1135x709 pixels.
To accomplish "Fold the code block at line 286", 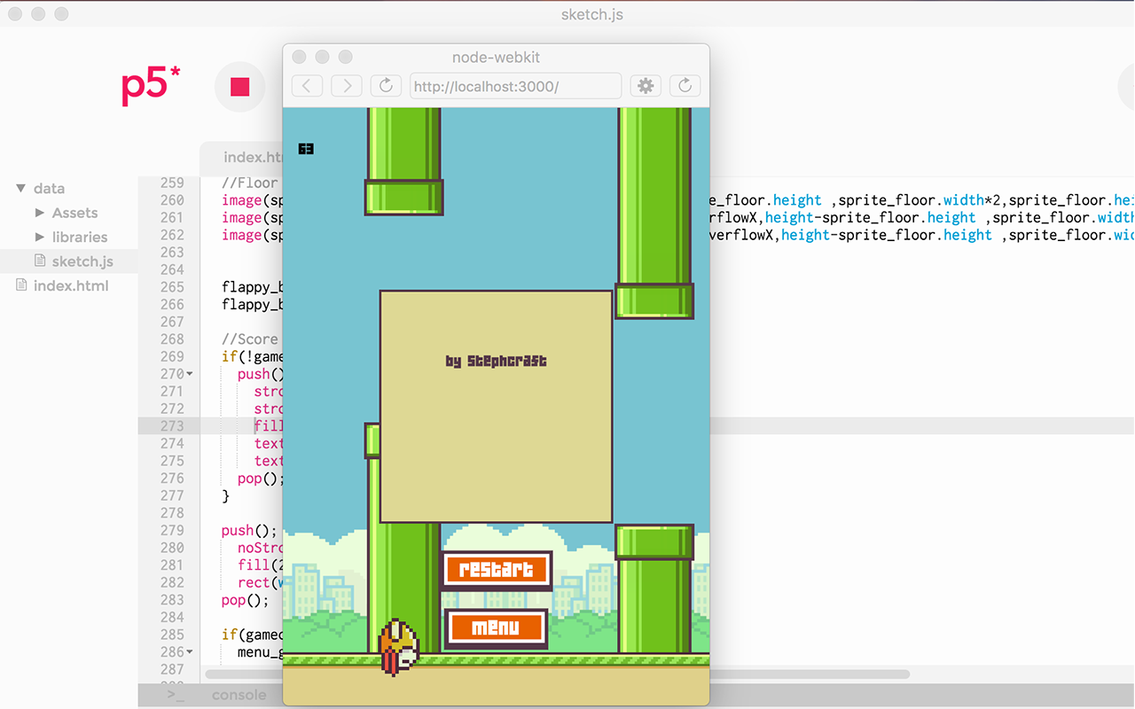I will [x=190, y=652].
